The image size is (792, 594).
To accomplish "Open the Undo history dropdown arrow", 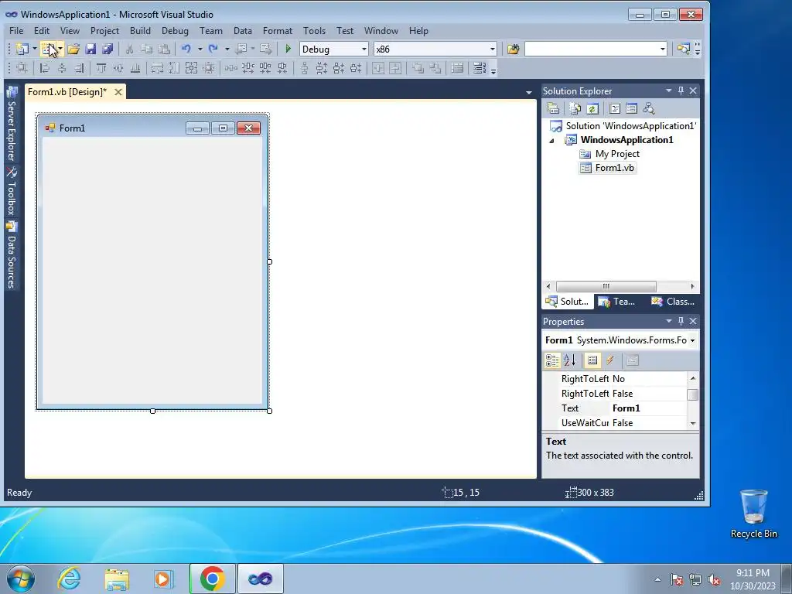I will (x=200, y=49).
